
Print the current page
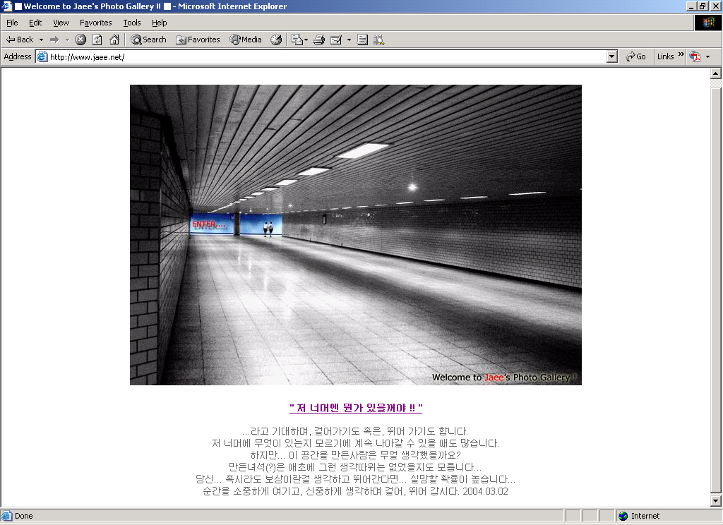[x=318, y=40]
